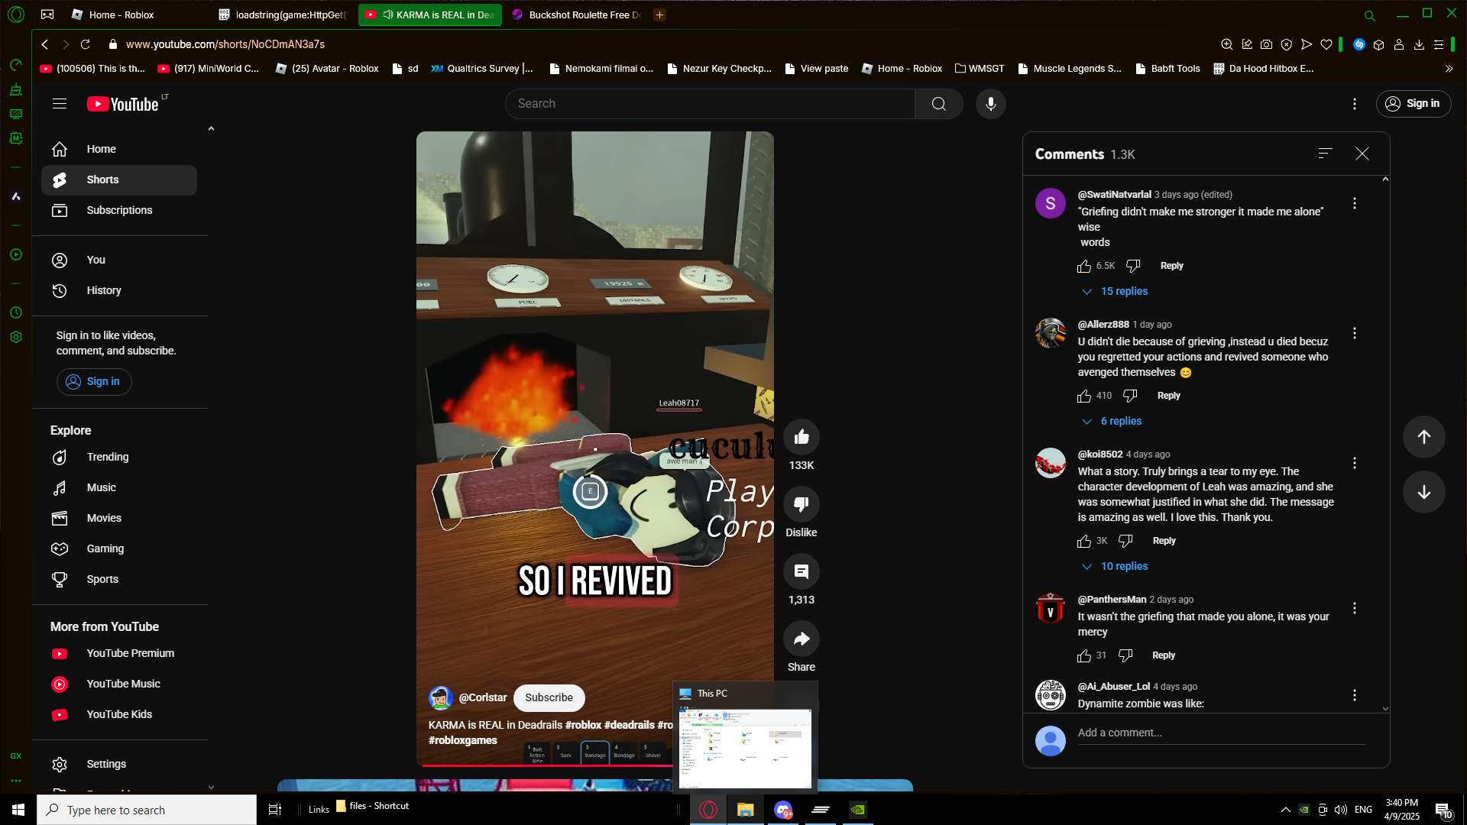
Task: Like the Short with the thumbs-up button
Action: click(x=801, y=437)
